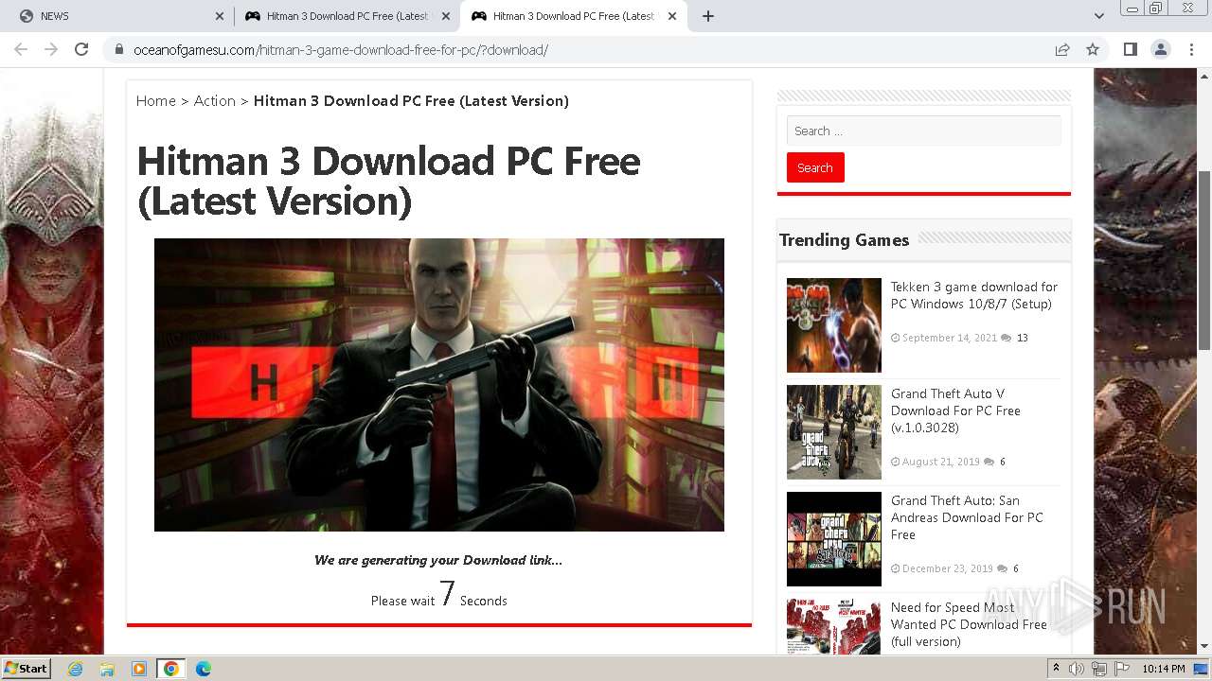The image size is (1212, 681).
Task: Click the Trending Games heading
Action: coord(844,240)
